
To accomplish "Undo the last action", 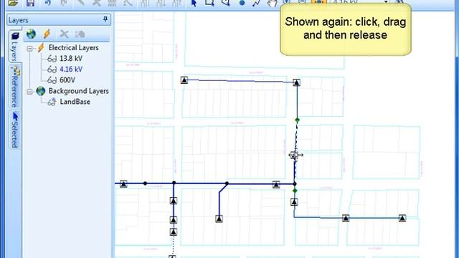I will coord(48,3).
